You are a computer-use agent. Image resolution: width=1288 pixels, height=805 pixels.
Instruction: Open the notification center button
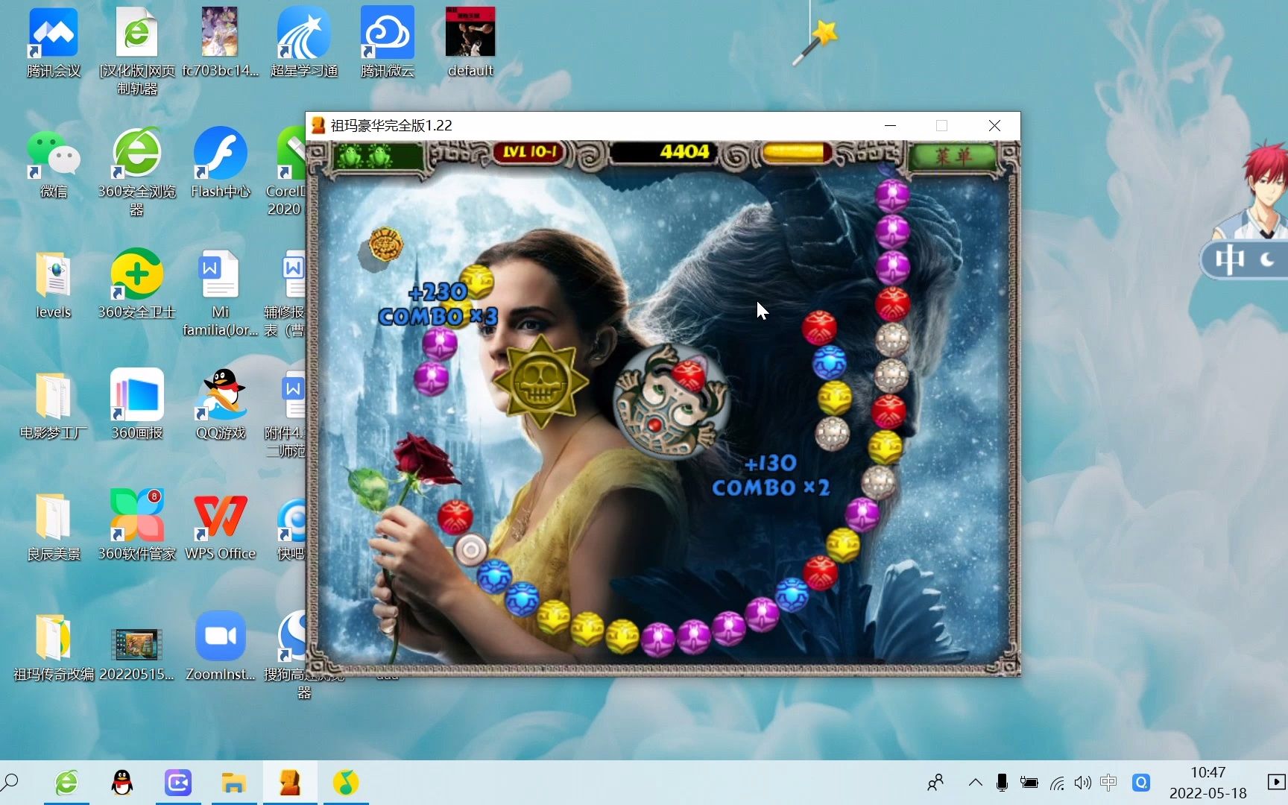pos(1276,783)
